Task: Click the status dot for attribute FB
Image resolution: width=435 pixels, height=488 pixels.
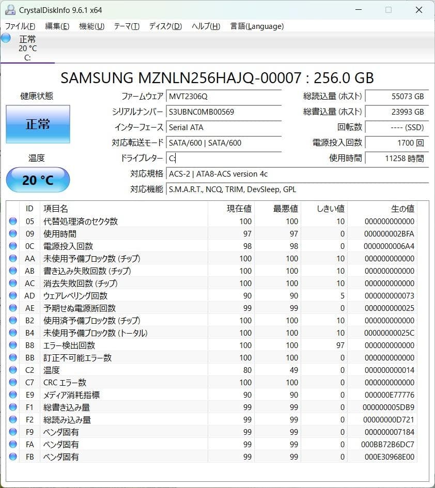Action: click(13, 456)
